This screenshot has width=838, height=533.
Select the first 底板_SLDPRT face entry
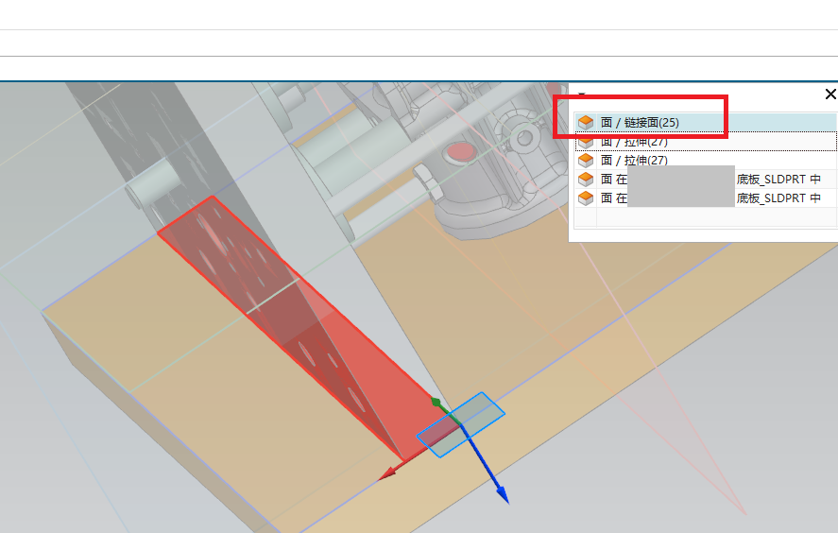click(709, 180)
